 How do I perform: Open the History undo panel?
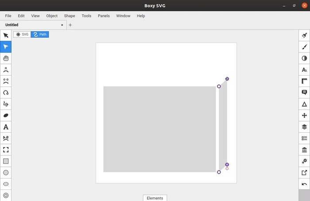pos(304,184)
